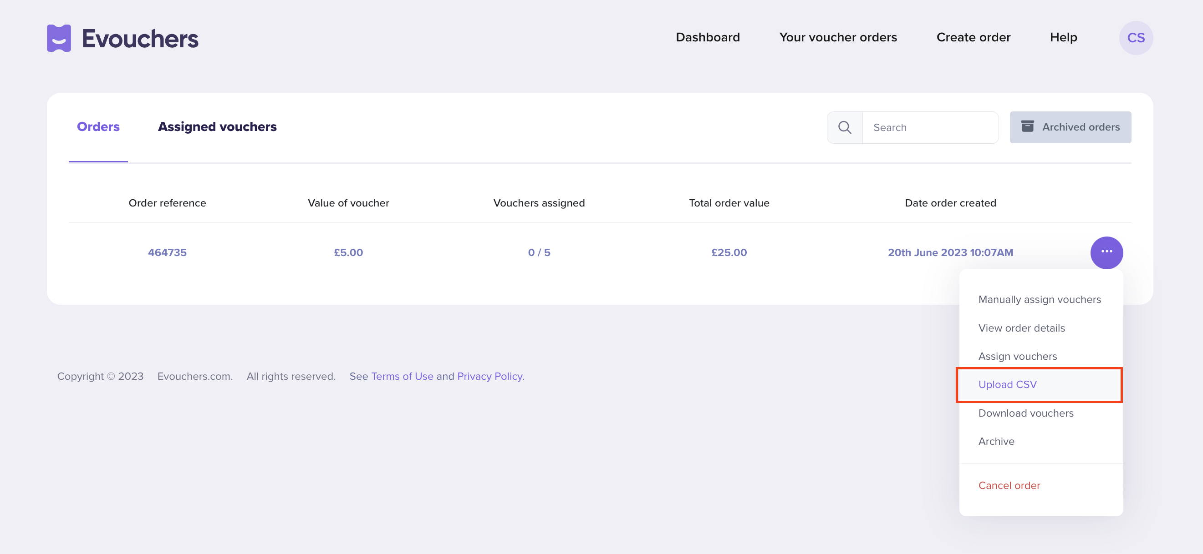Open the Terms of Use link
This screenshot has width=1203, height=554.
click(402, 376)
